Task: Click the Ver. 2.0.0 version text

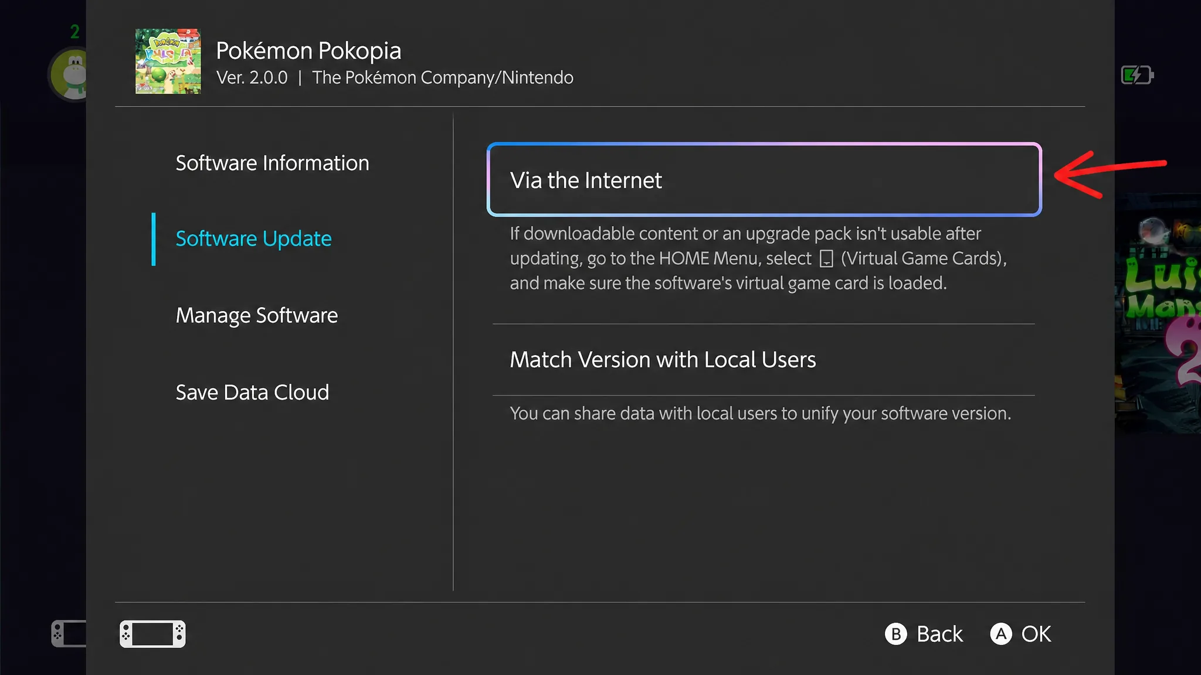Action: 252,77
